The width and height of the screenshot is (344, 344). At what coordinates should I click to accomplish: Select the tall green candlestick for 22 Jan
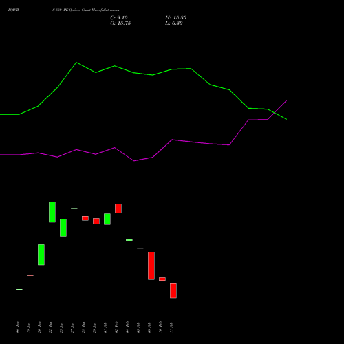pos(52,212)
